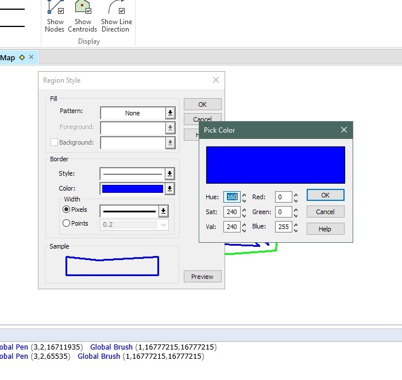402x380 pixels.
Task: Click the blue color preview swatch
Action: 276,165
